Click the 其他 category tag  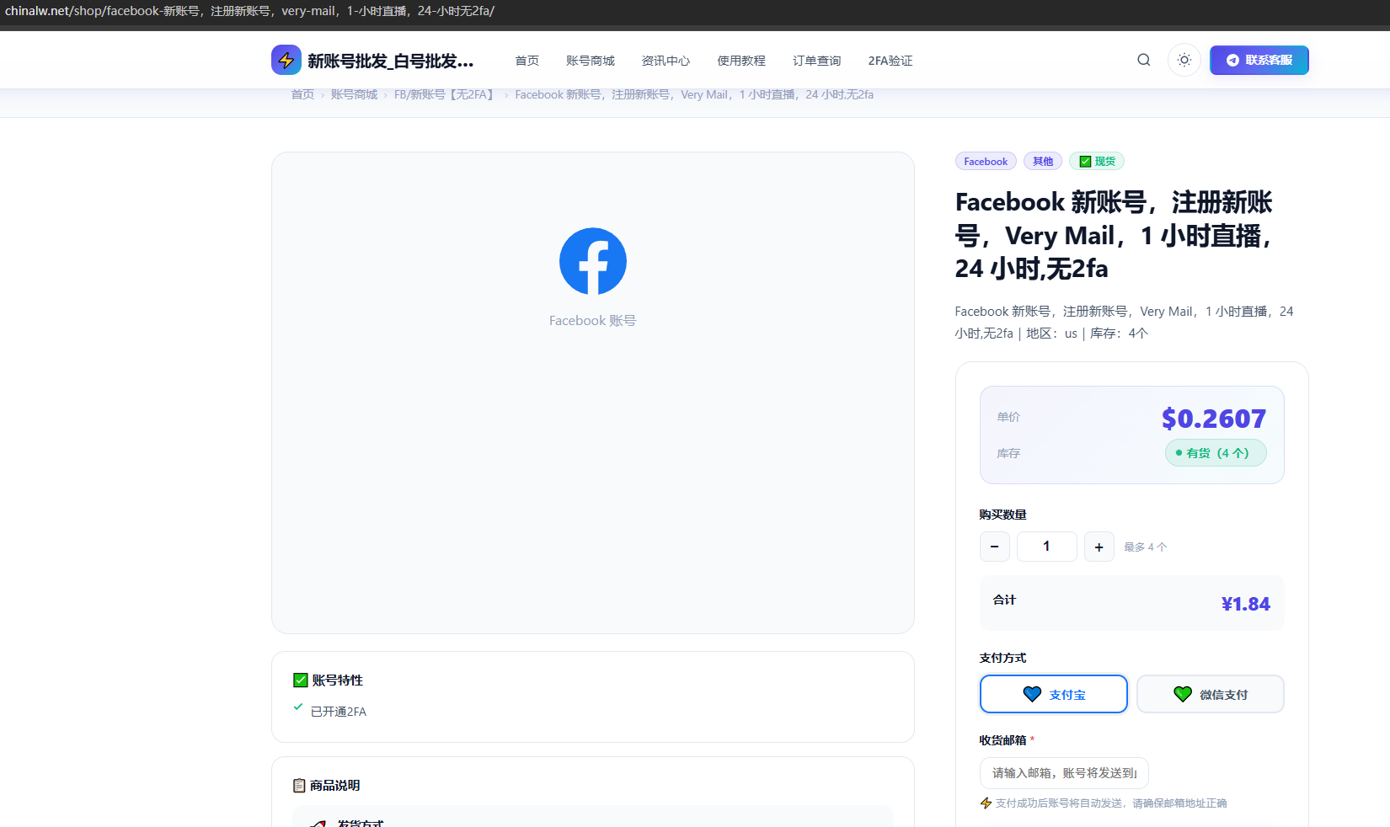point(1043,162)
